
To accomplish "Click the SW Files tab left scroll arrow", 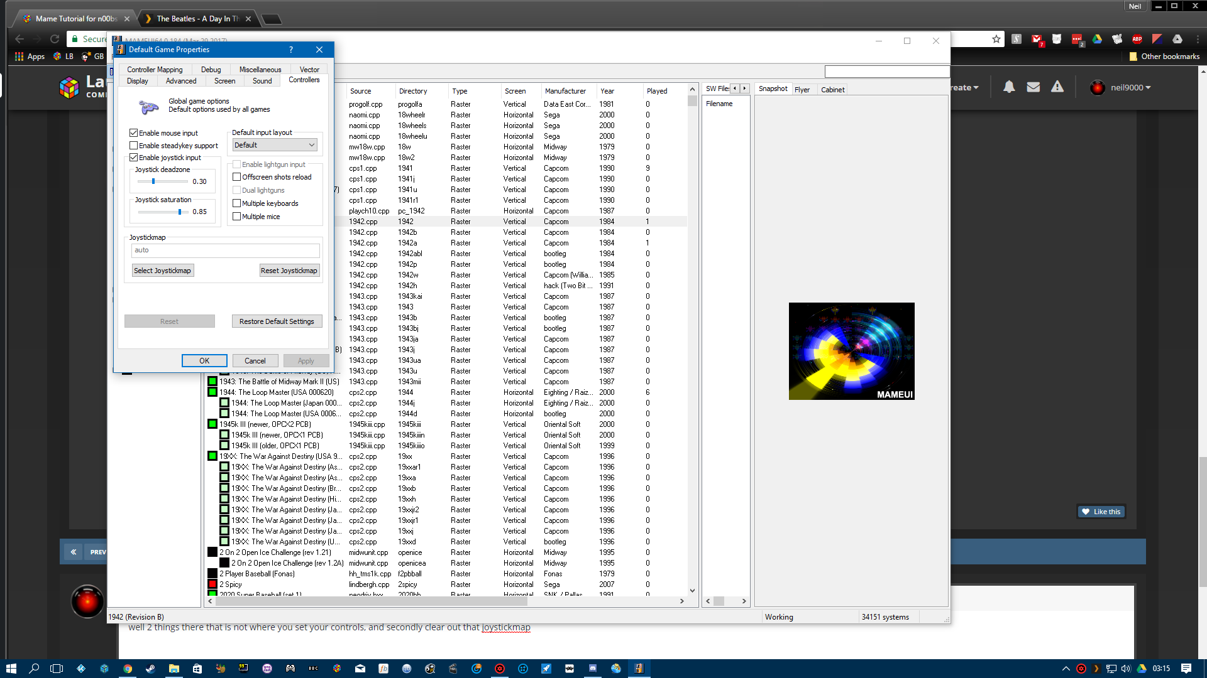I will (x=735, y=89).
